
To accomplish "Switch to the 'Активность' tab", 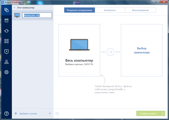I will [x=110, y=10].
